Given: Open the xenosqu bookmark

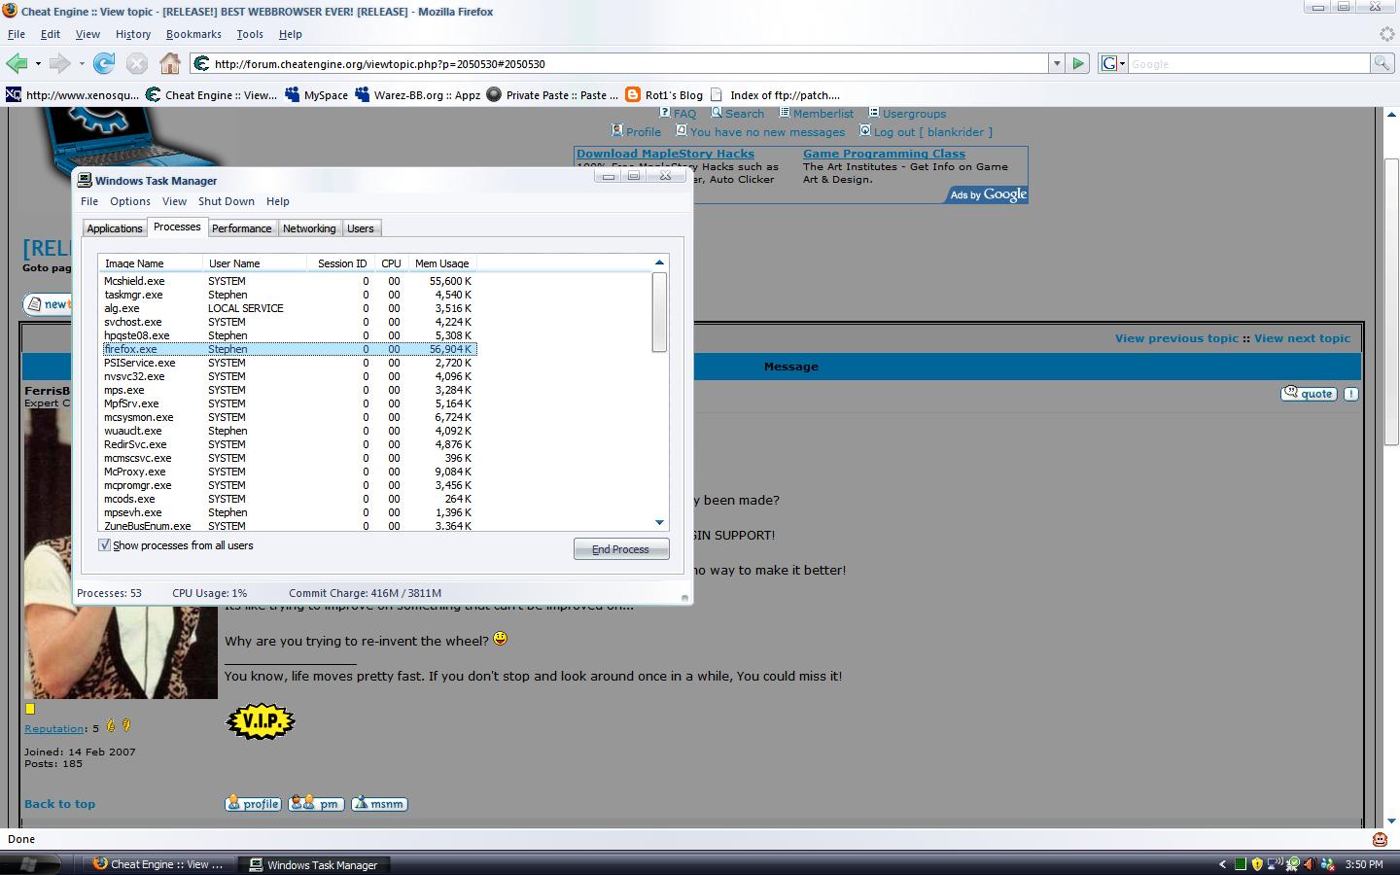Looking at the screenshot, I should (72, 94).
